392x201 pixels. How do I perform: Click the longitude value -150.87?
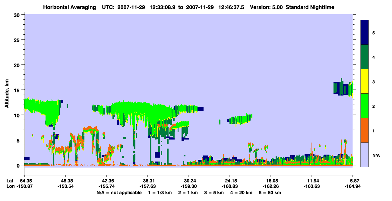point(24,186)
